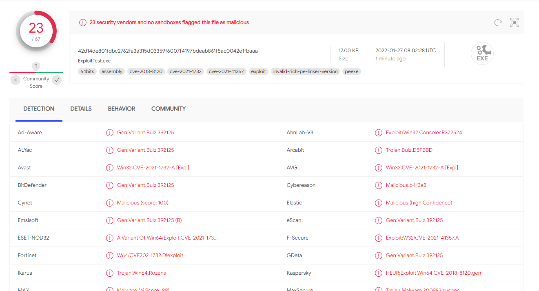The image size is (539, 291).
Task: Click the alert icon beside Avast detection
Action: (110, 168)
